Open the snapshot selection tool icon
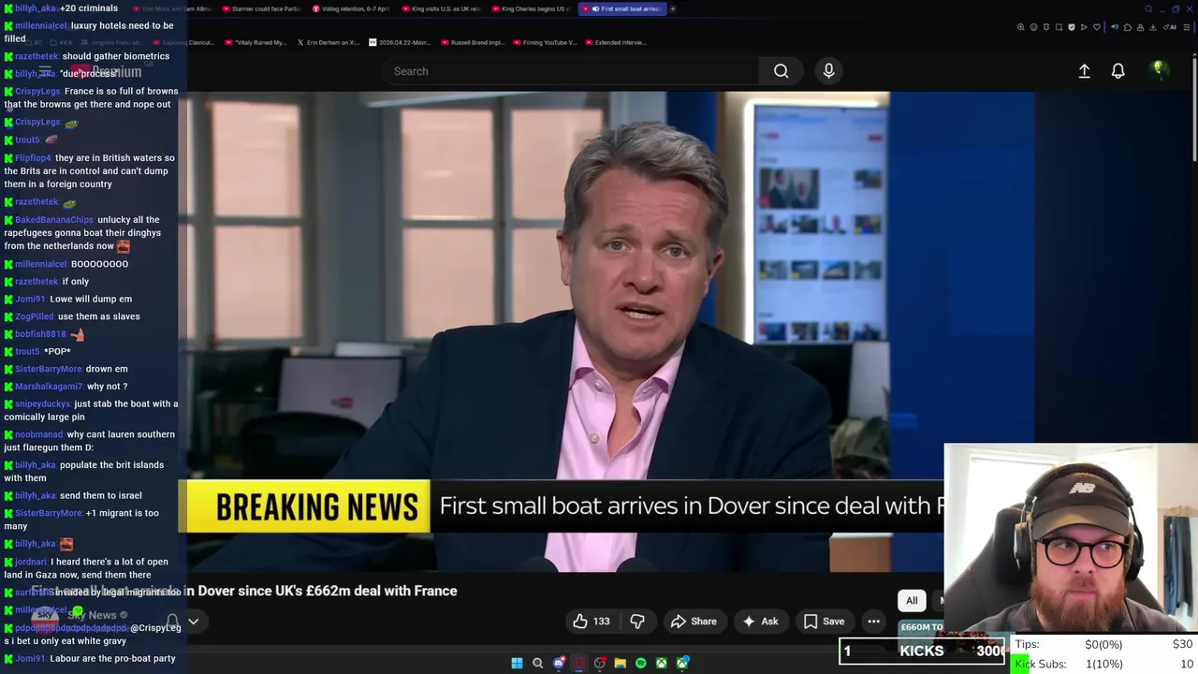The width and height of the screenshot is (1198, 674). click(1059, 27)
